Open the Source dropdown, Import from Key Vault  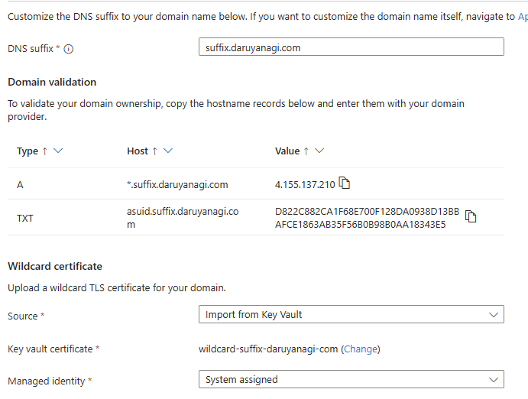(x=351, y=314)
